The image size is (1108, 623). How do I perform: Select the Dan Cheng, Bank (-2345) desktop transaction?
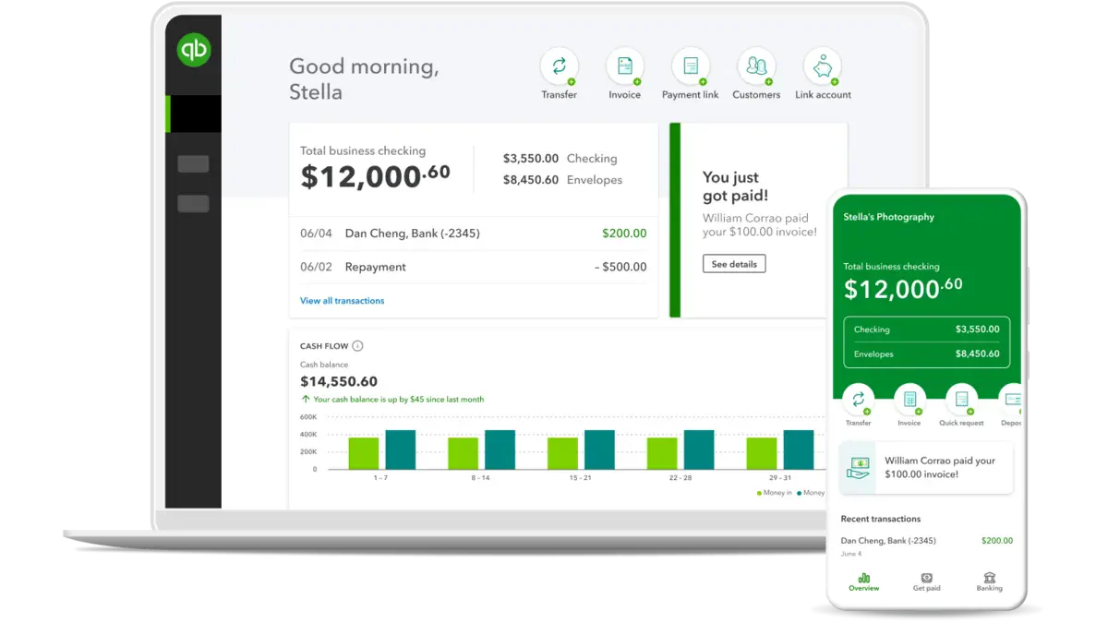(473, 234)
